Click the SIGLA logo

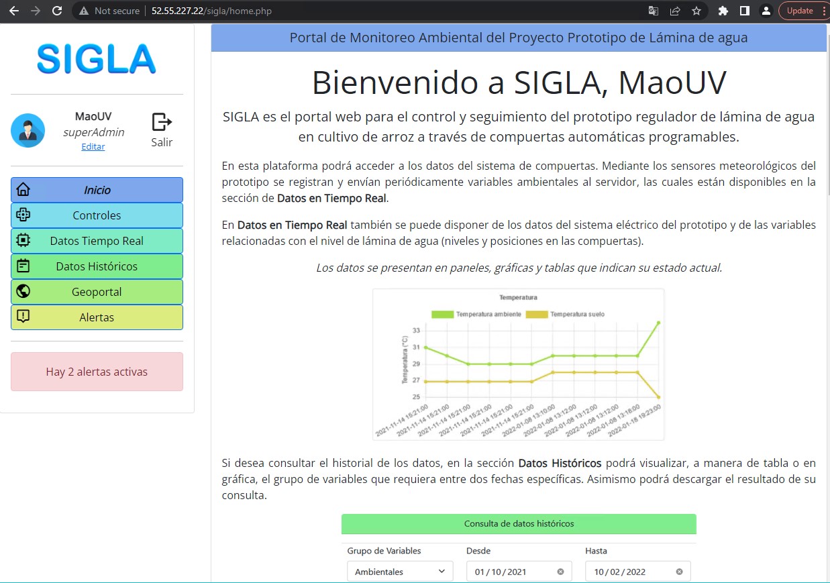tap(97, 59)
